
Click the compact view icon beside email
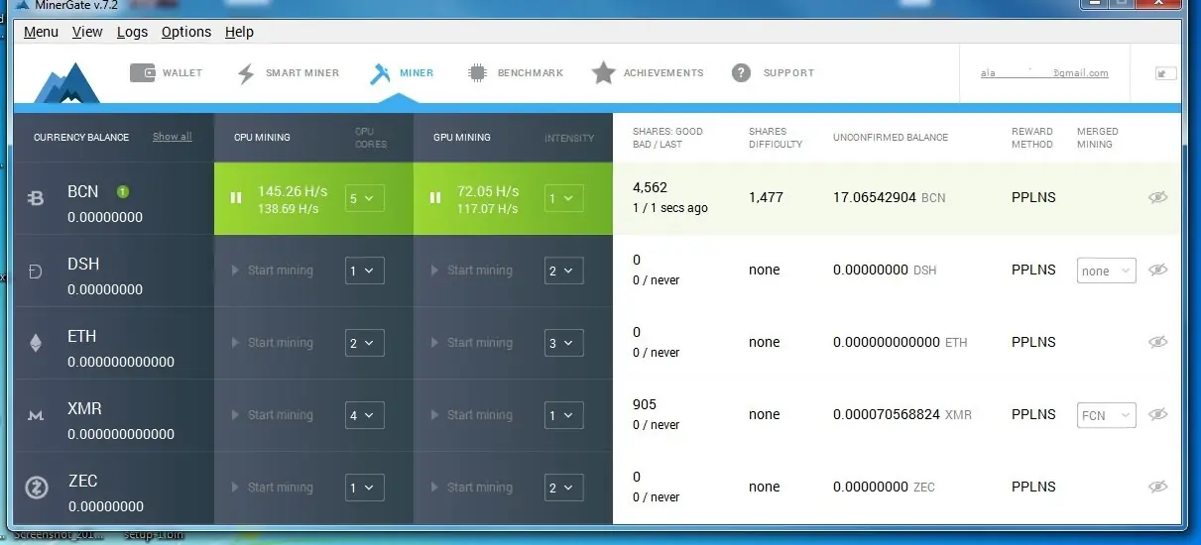1165,73
